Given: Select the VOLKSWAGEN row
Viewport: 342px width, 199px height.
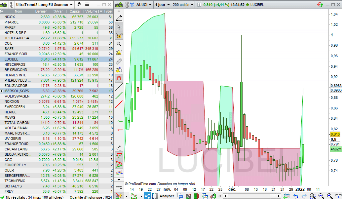Looking at the screenshot, I should coord(57,96).
